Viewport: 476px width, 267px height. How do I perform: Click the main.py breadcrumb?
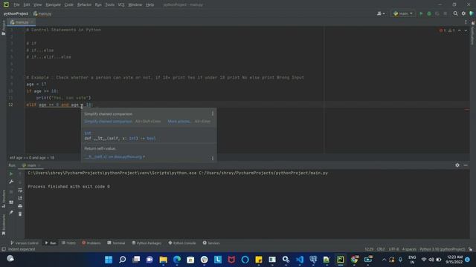coord(43,13)
